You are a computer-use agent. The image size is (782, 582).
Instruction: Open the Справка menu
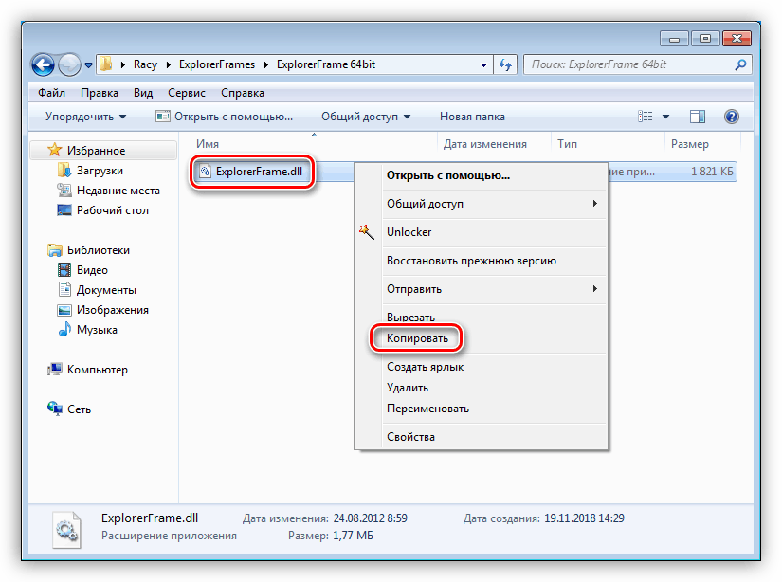[x=243, y=93]
